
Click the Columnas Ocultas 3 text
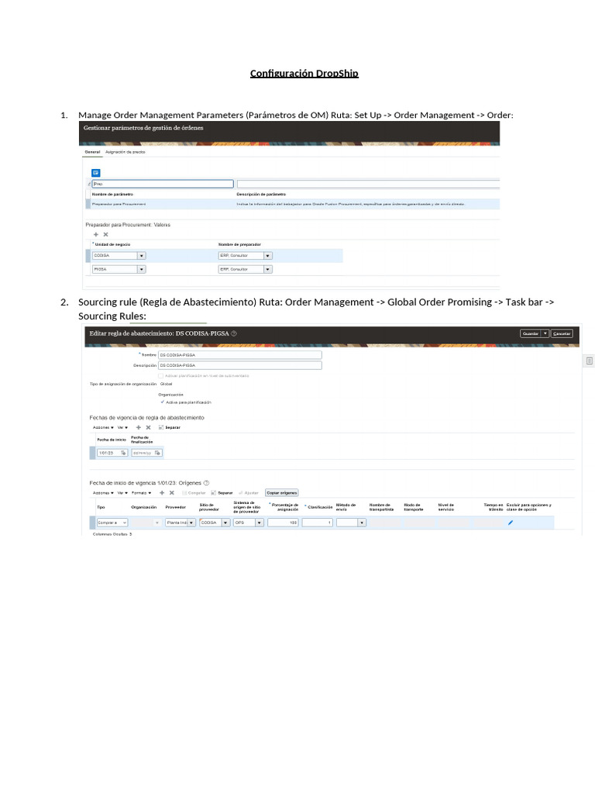pyautogui.click(x=112, y=534)
